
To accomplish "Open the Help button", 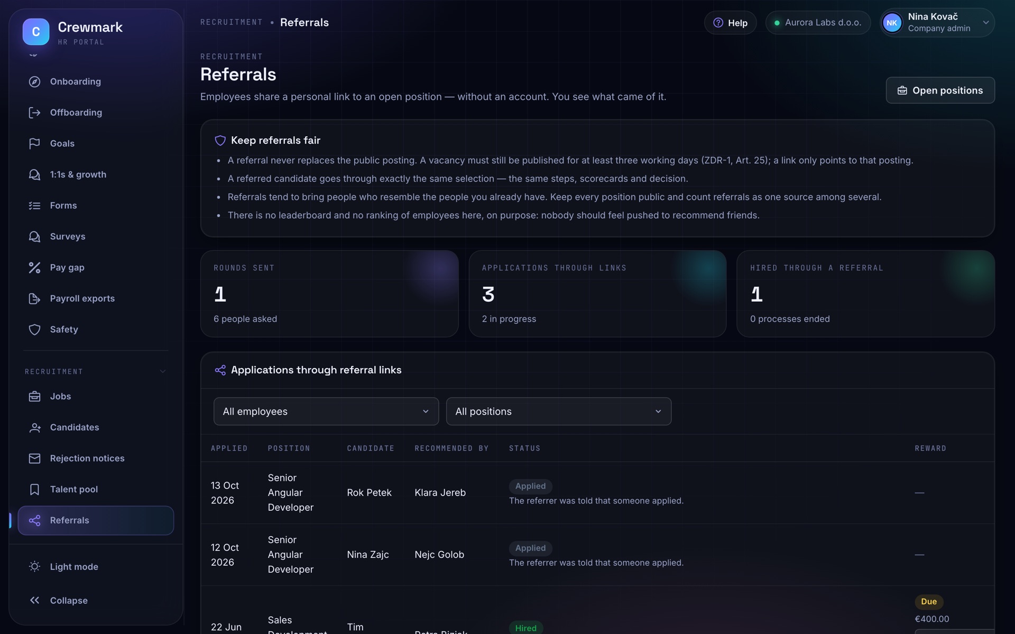I will [730, 23].
